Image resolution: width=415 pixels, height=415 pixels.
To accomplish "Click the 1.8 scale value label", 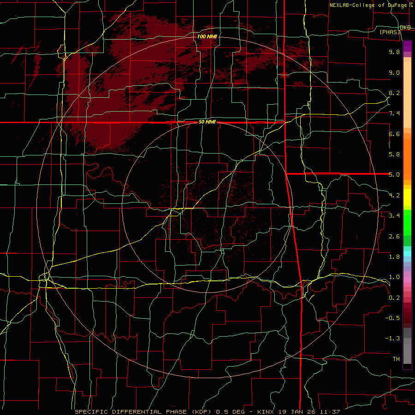I will [394, 257].
